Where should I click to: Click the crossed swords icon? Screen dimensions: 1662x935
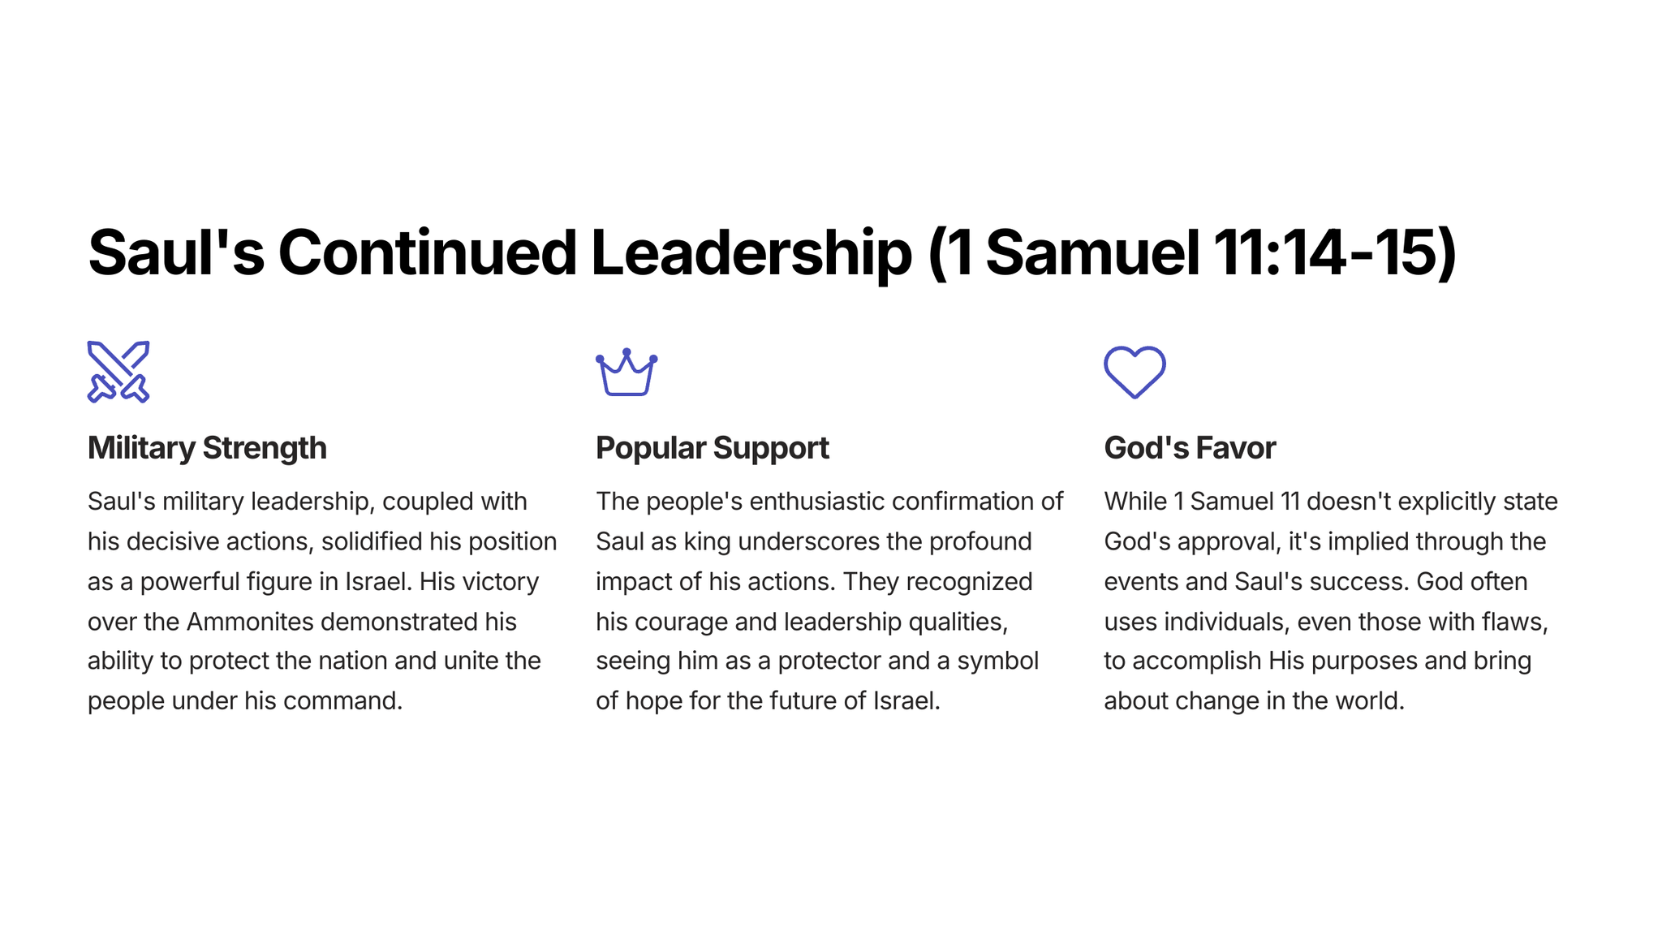(118, 372)
